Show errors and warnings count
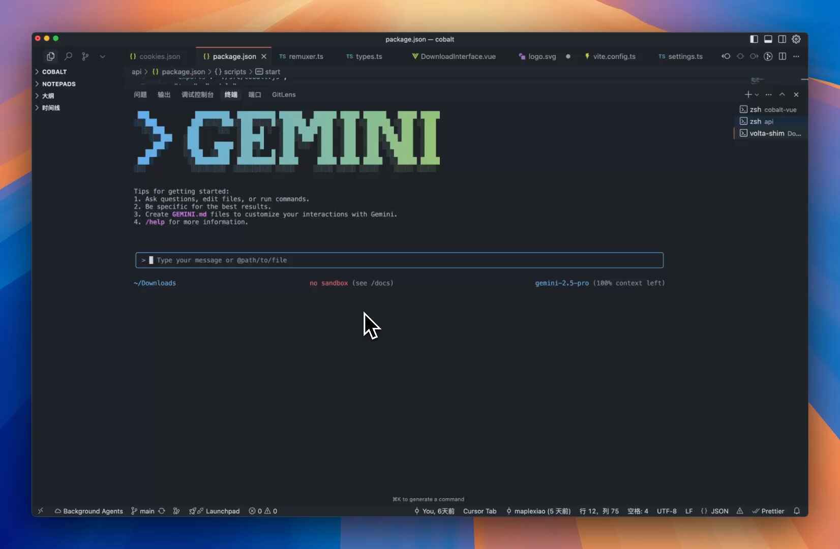This screenshot has width=840, height=549. (263, 511)
